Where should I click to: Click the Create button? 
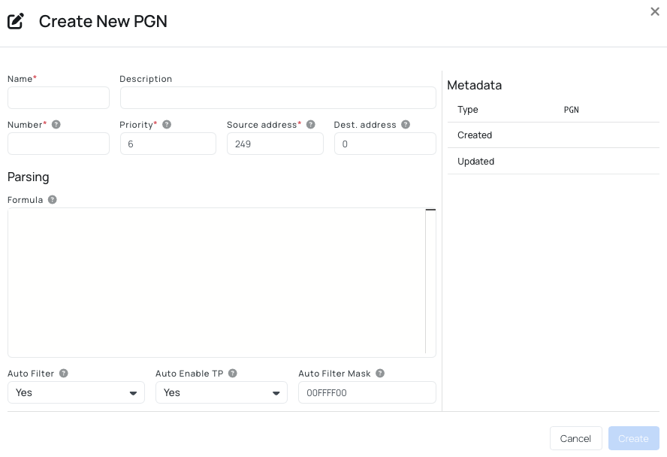point(633,438)
